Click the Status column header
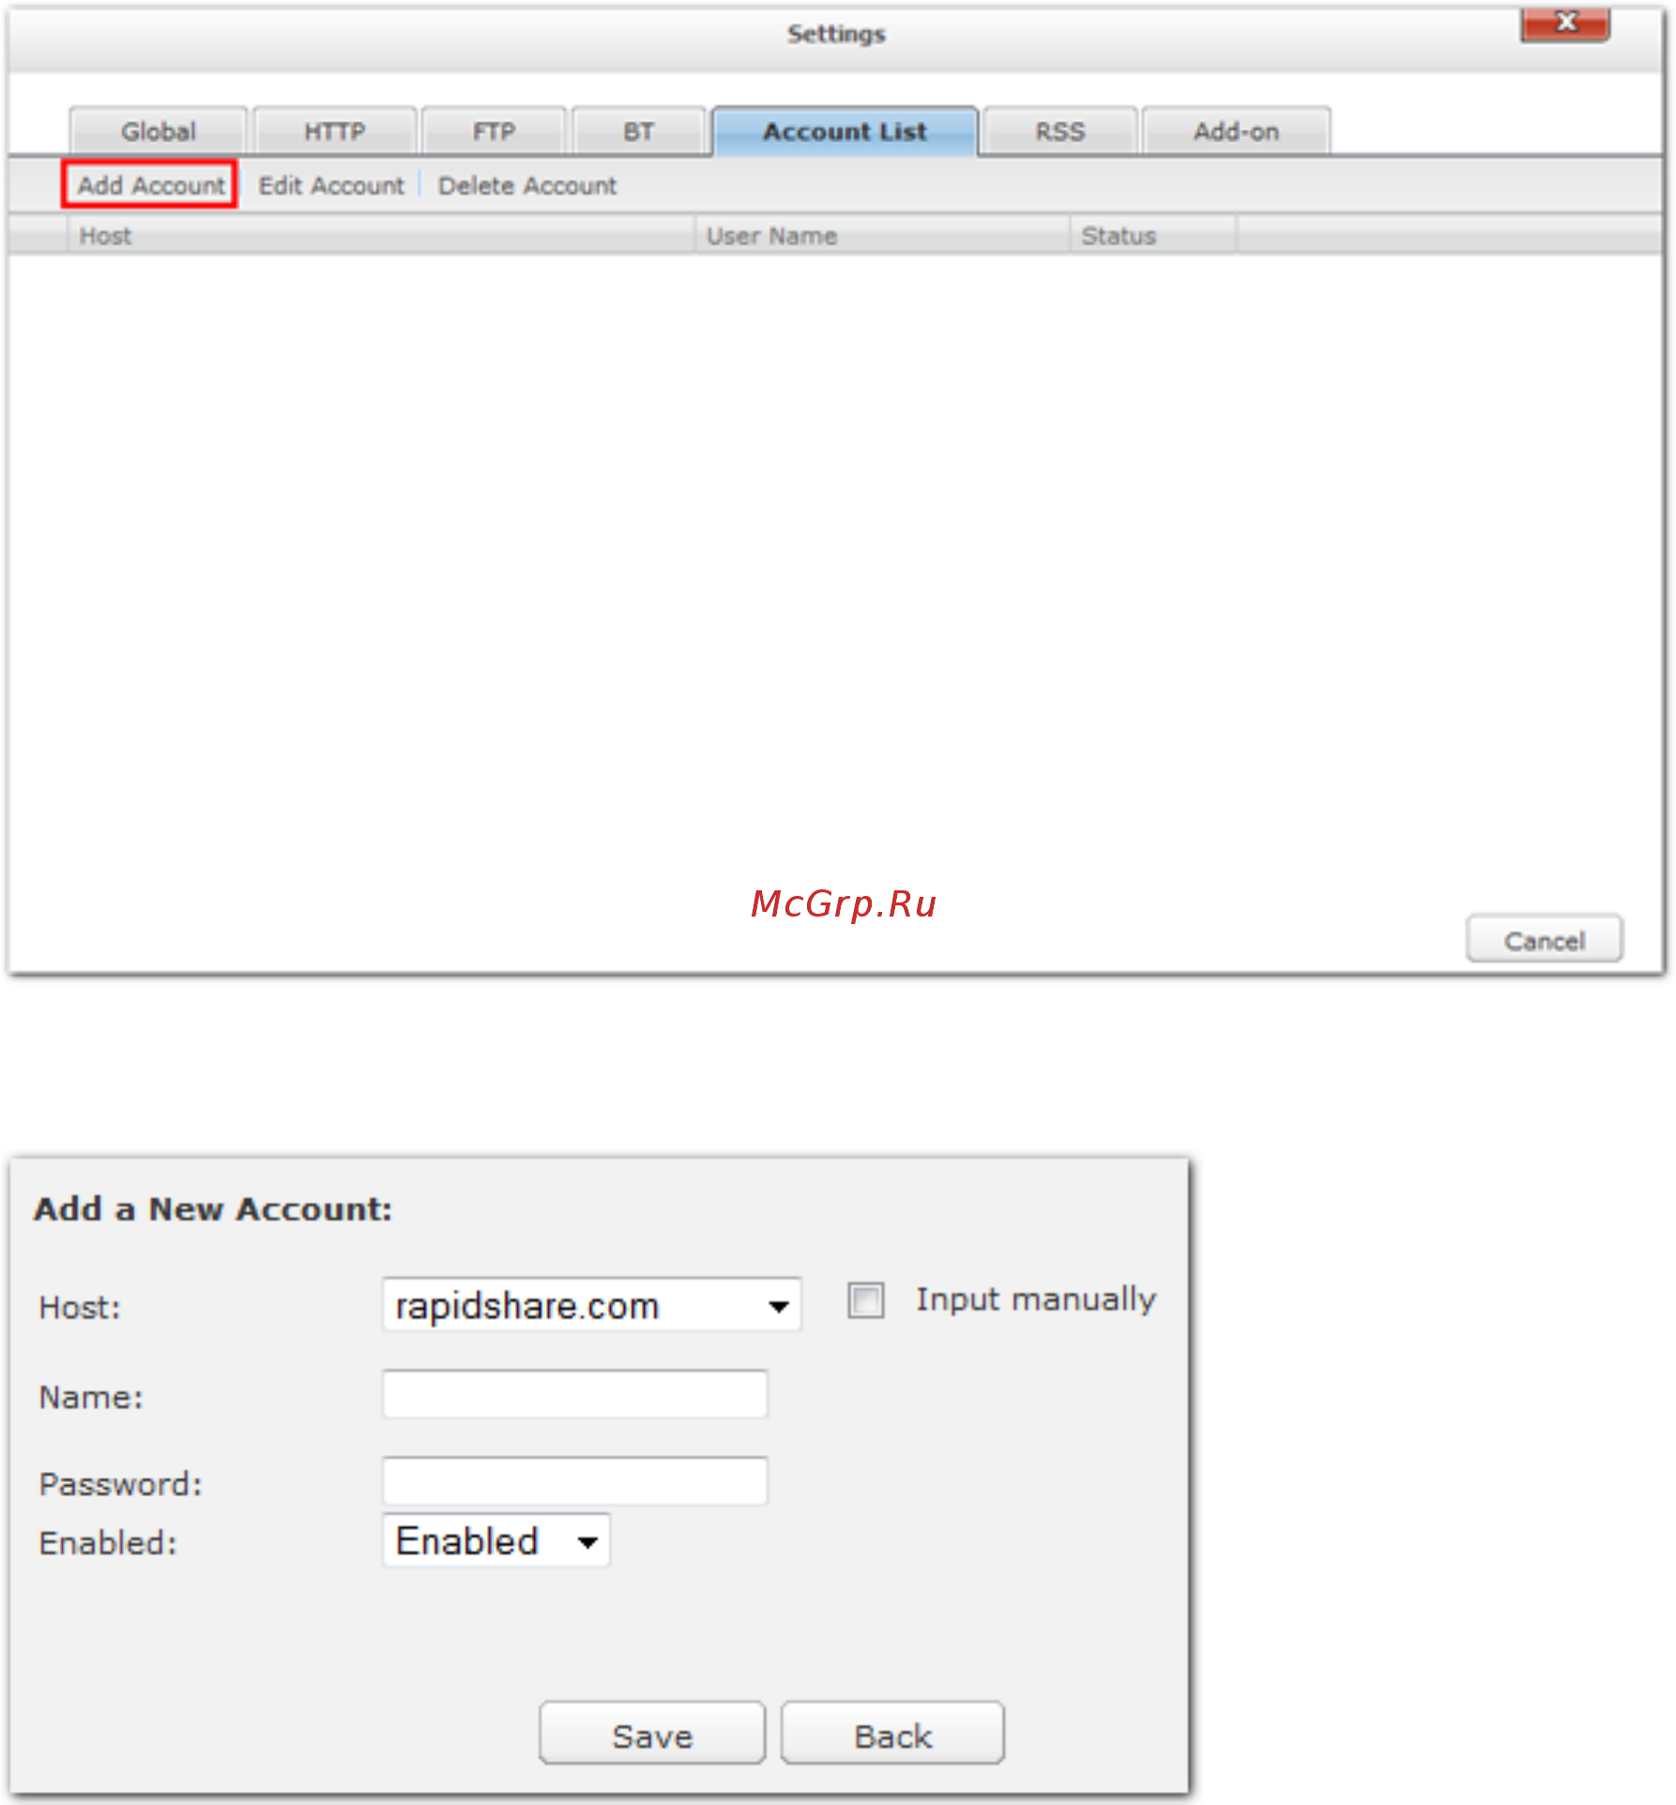Screen dimensions: 1676x1805 [1153, 235]
